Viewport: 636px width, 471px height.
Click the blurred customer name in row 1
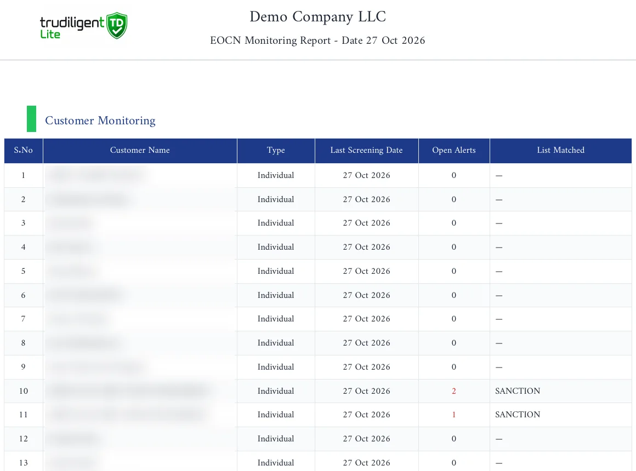(x=96, y=175)
